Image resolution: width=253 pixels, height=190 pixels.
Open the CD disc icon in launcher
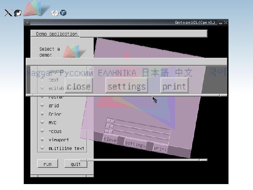tap(55, 13)
